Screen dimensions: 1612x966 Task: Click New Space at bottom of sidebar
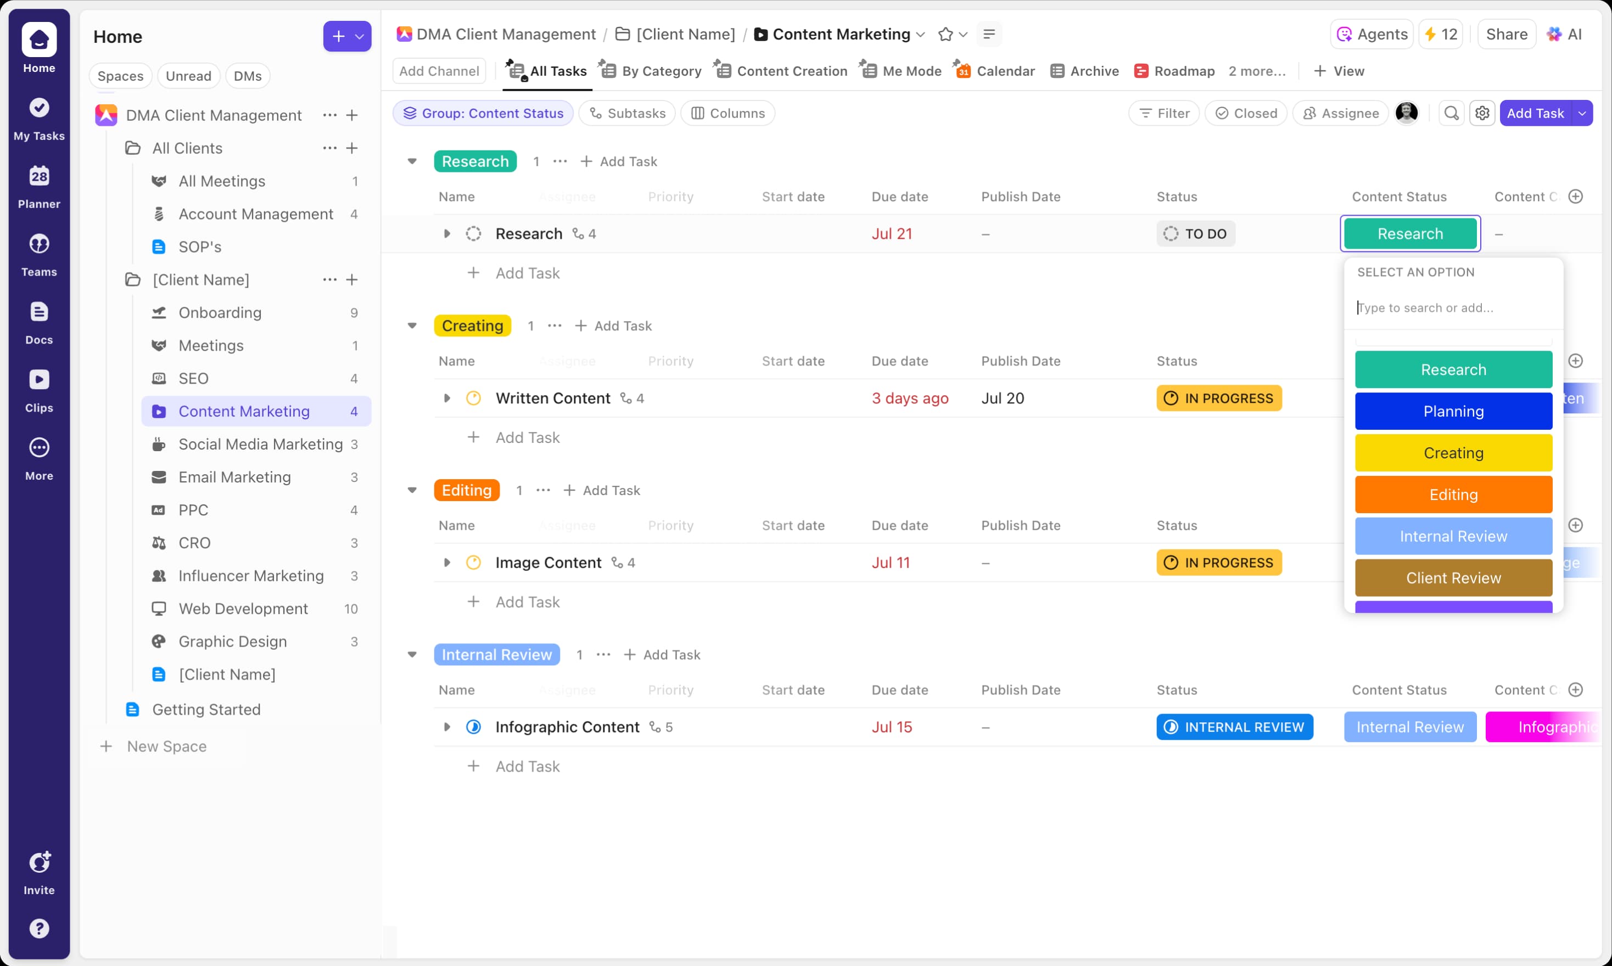point(166,746)
